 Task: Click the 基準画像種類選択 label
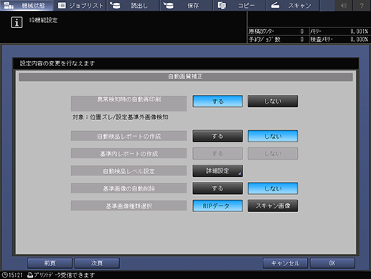(x=128, y=206)
